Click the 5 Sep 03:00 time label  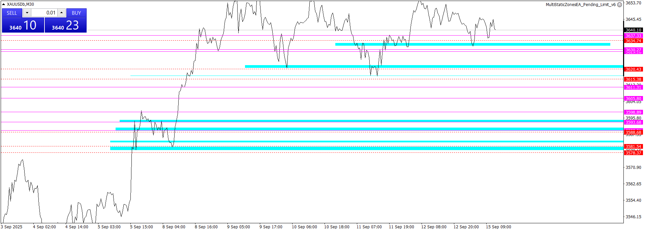pyautogui.click(x=109, y=227)
